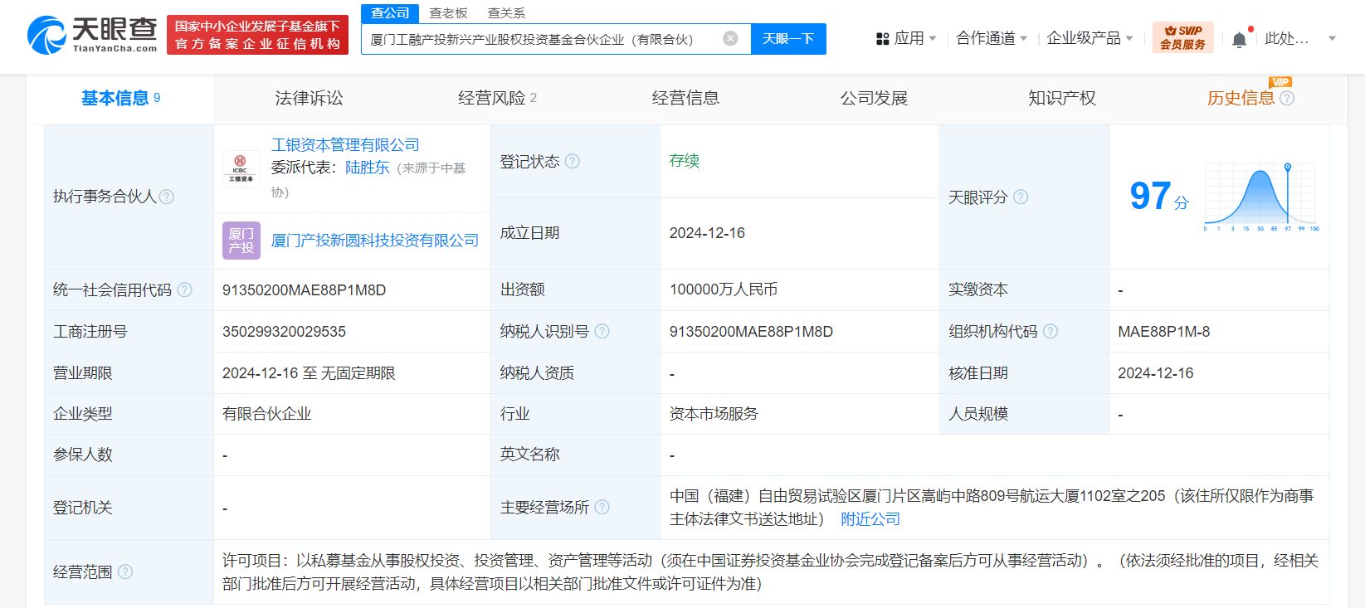This screenshot has width=1365, height=608.
Task: Click the 97分 score value
Action: [1159, 197]
